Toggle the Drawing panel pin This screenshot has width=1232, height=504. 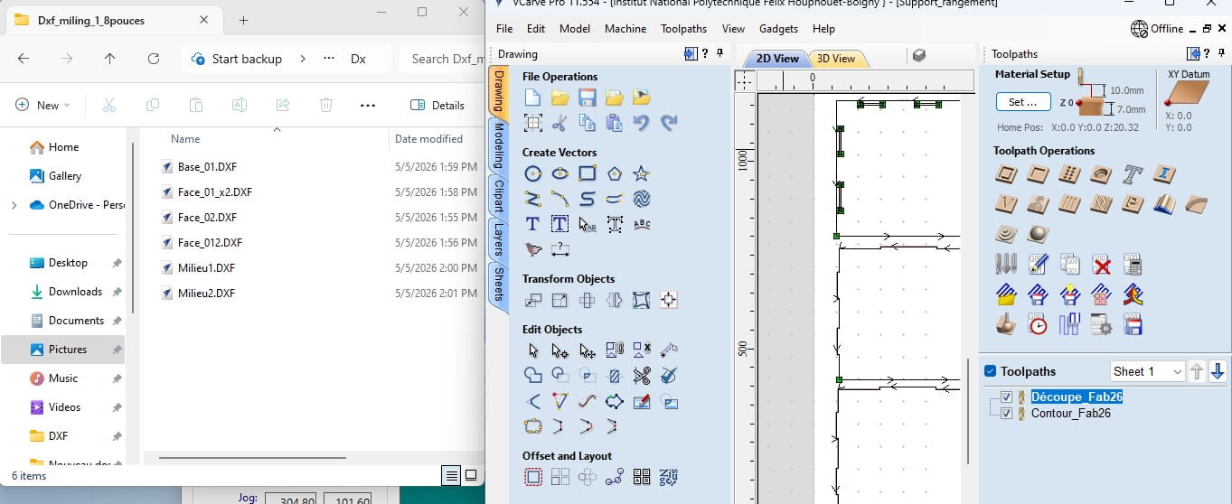(x=719, y=54)
